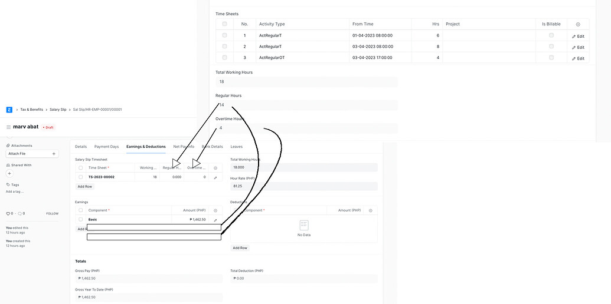Click the Shared With people icon
This screenshot has height=304, width=611.
point(8,165)
